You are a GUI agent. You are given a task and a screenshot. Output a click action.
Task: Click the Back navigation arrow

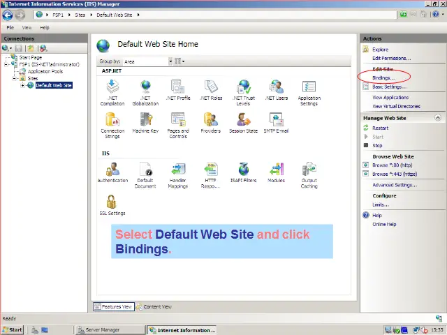pos(8,15)
